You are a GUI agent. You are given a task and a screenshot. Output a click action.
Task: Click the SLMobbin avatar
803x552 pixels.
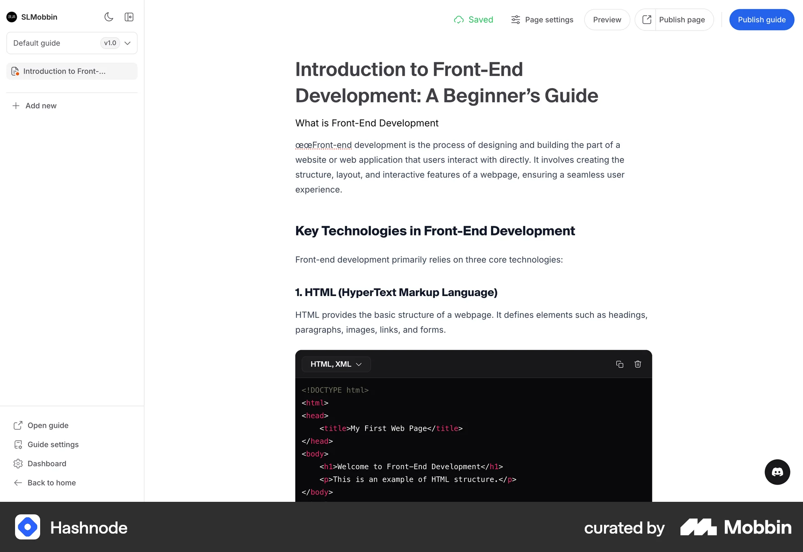(11, 17)
